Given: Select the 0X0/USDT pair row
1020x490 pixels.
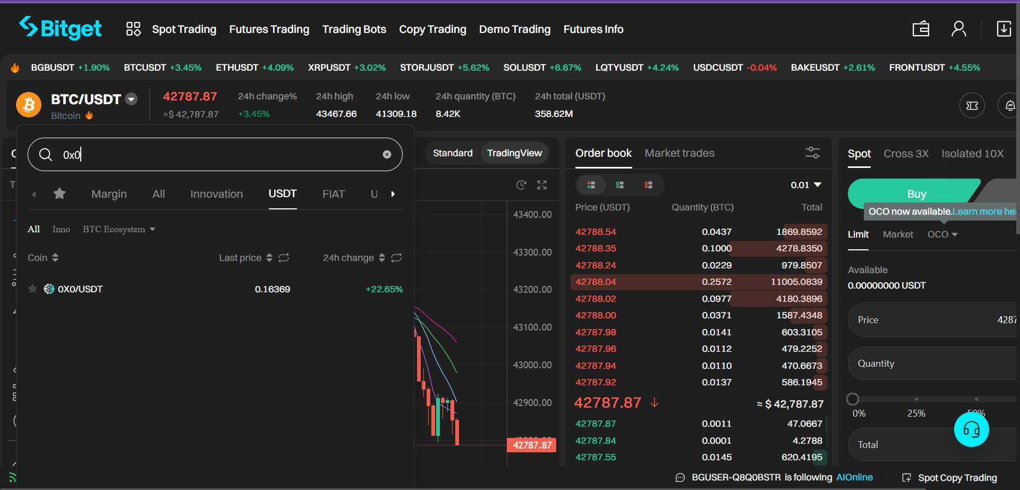Looking at the screenshot, I should [215, 289].
